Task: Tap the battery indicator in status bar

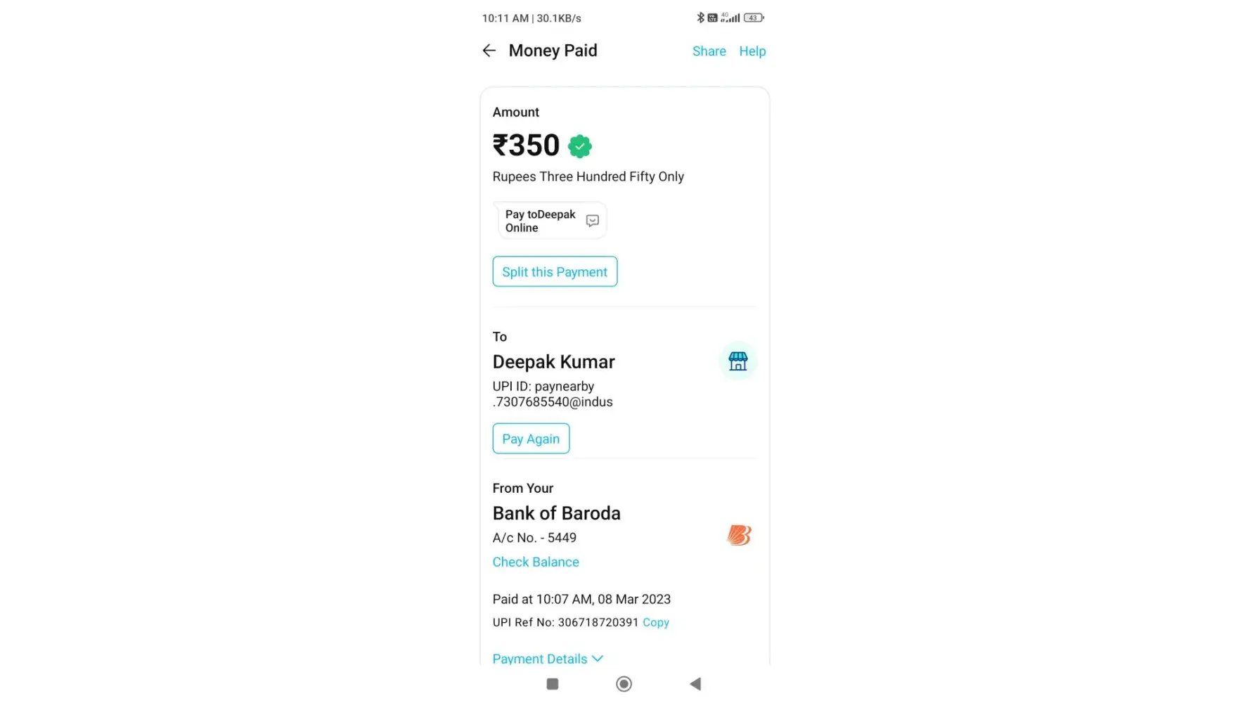Action: pyautogui.click(x=753, y=18)
